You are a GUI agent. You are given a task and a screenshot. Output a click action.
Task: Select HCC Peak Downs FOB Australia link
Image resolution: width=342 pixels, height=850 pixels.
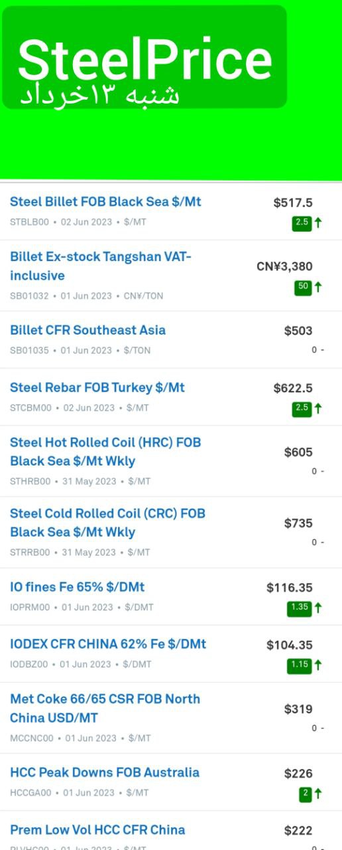tap(105, 772)
